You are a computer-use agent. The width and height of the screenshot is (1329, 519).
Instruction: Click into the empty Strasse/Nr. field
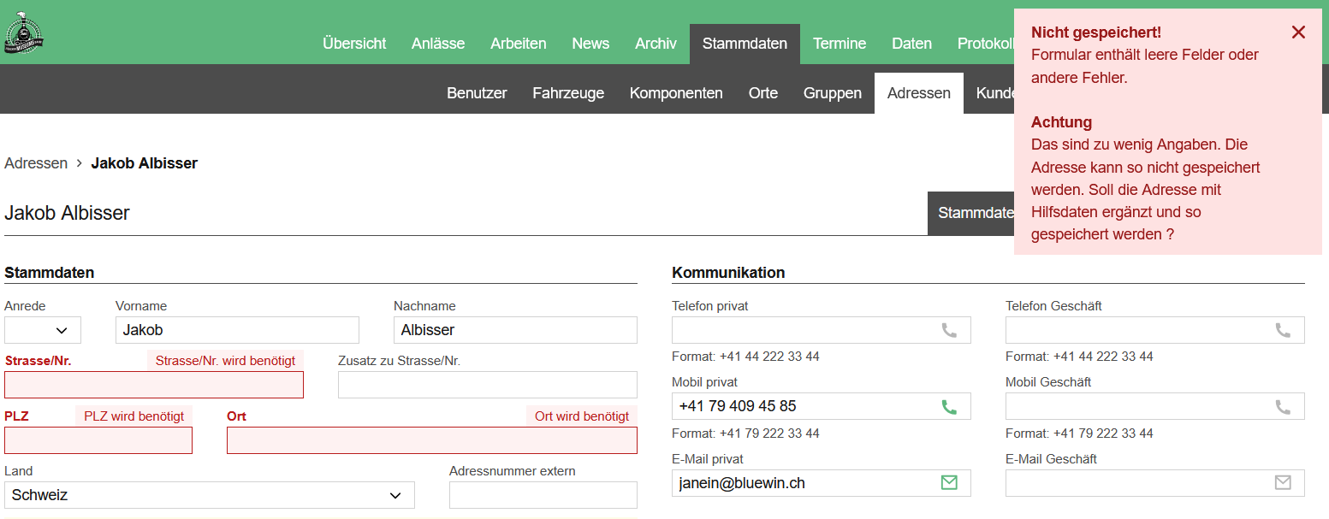(154, 385)
